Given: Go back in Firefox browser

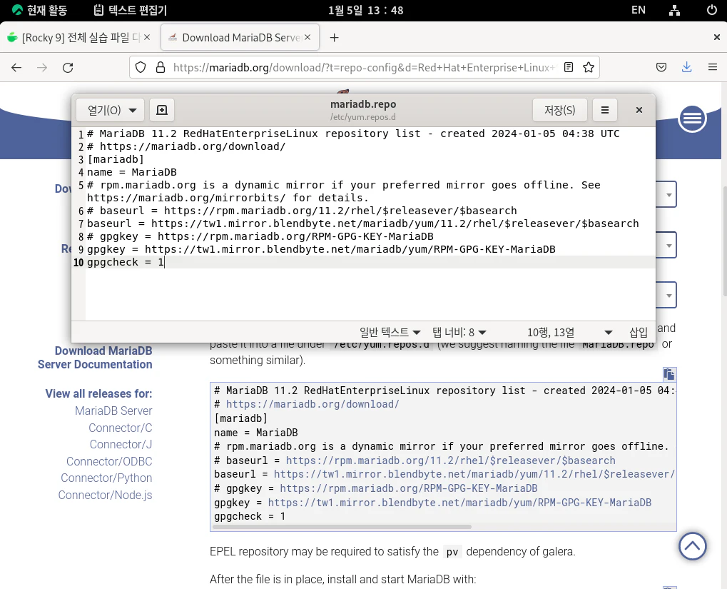Looking at the screenshot, I should [16, 68].
